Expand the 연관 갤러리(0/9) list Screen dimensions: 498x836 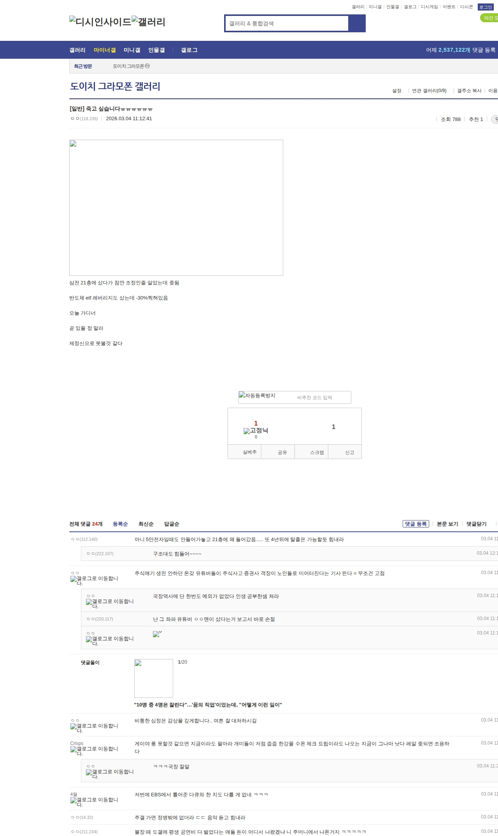(429, 91)
